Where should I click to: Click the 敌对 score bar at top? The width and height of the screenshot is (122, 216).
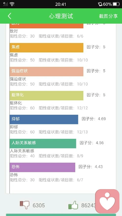pos(47,26)
